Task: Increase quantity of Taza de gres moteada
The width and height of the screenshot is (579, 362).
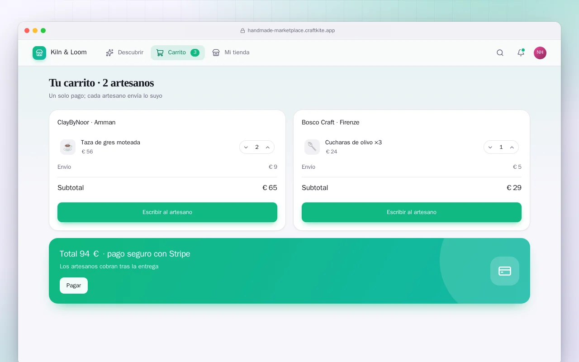Action: pyautogui.click(x=268, y=147)
